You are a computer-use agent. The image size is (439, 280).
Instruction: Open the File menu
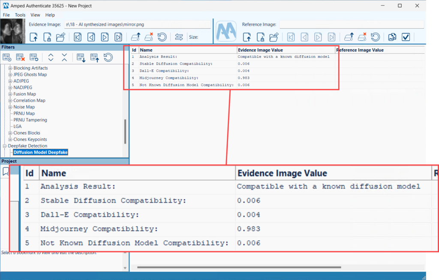coord(6,15)
